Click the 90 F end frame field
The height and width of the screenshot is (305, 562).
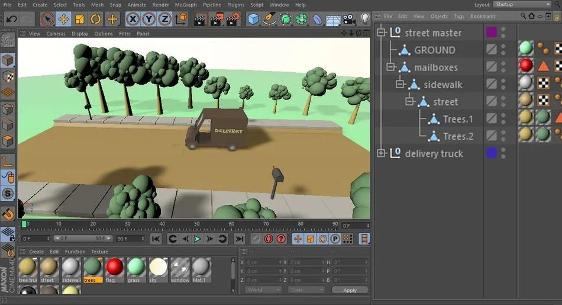pos(131,239)
